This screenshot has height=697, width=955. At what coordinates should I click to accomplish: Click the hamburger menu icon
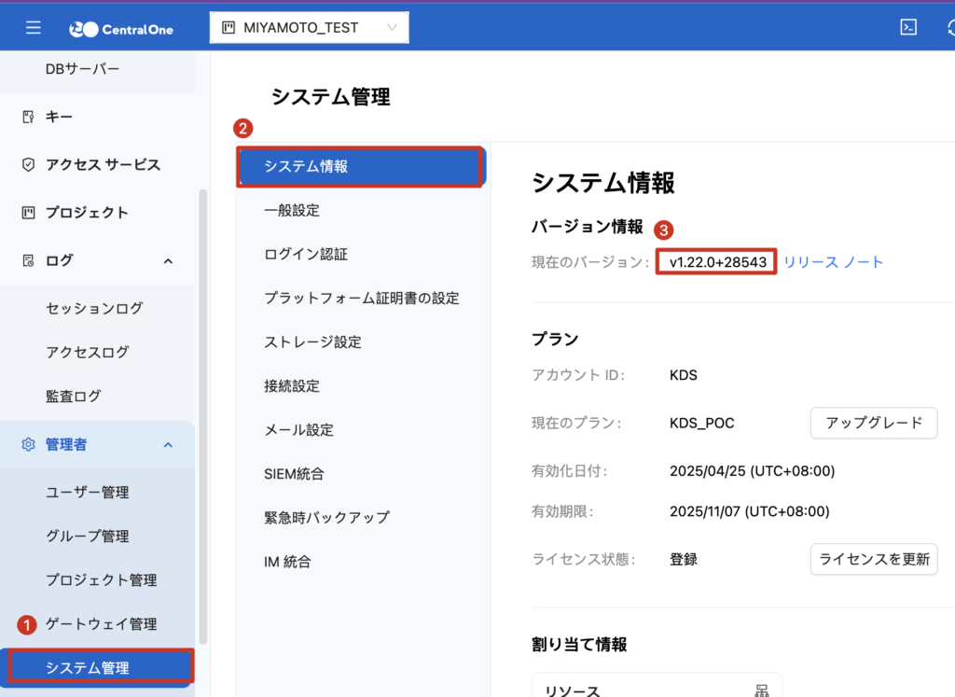point(34,28)
